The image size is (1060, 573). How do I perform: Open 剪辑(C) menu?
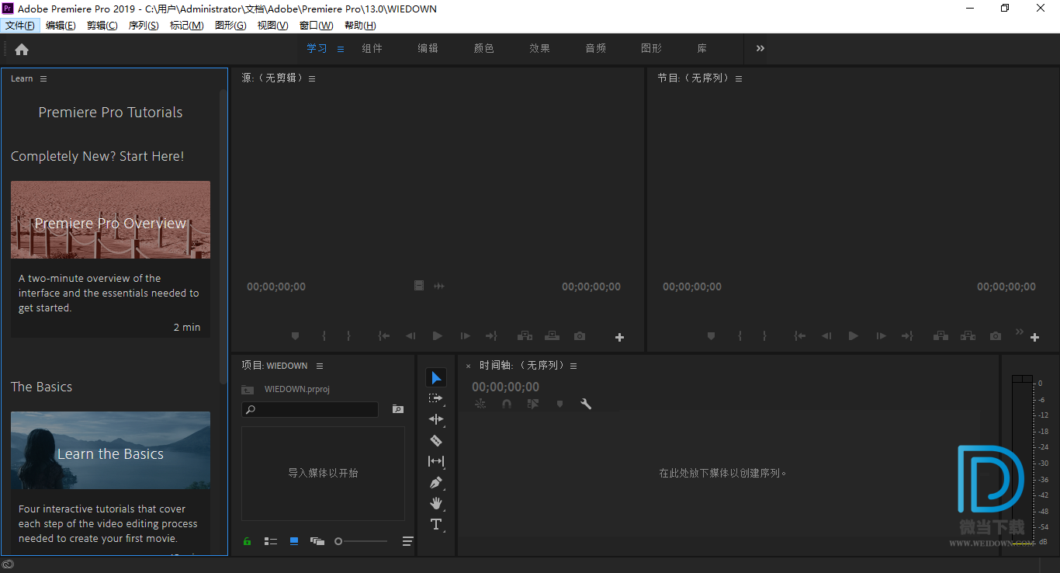point(102,26)
